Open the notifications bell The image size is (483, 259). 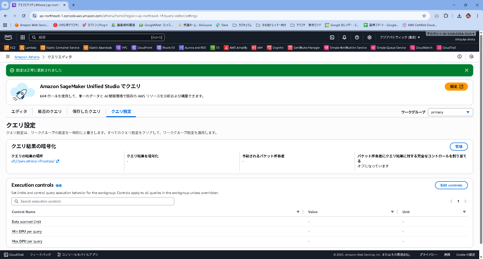tap(344, 37)
